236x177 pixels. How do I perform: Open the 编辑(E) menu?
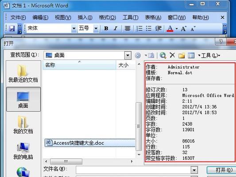[40, 17]
